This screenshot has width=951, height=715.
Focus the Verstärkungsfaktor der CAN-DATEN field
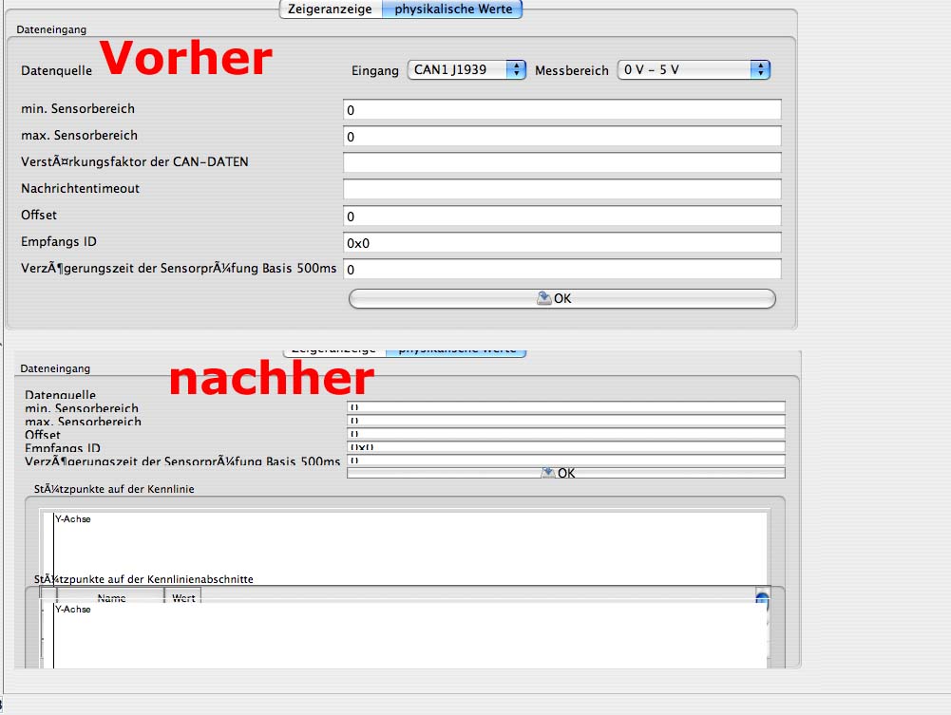tap(562, 162)
